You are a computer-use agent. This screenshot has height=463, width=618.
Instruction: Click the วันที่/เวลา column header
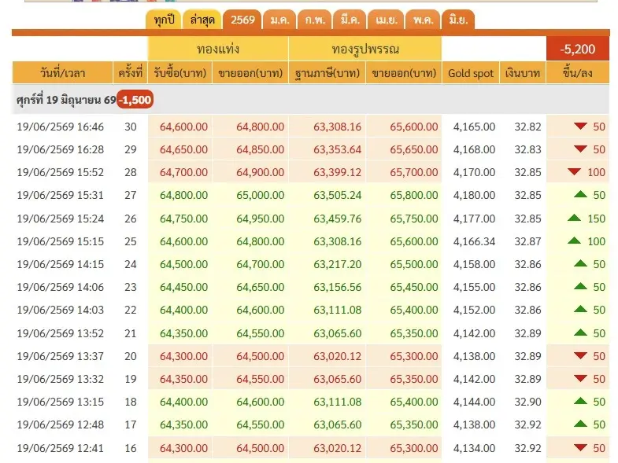coord(63,73)
